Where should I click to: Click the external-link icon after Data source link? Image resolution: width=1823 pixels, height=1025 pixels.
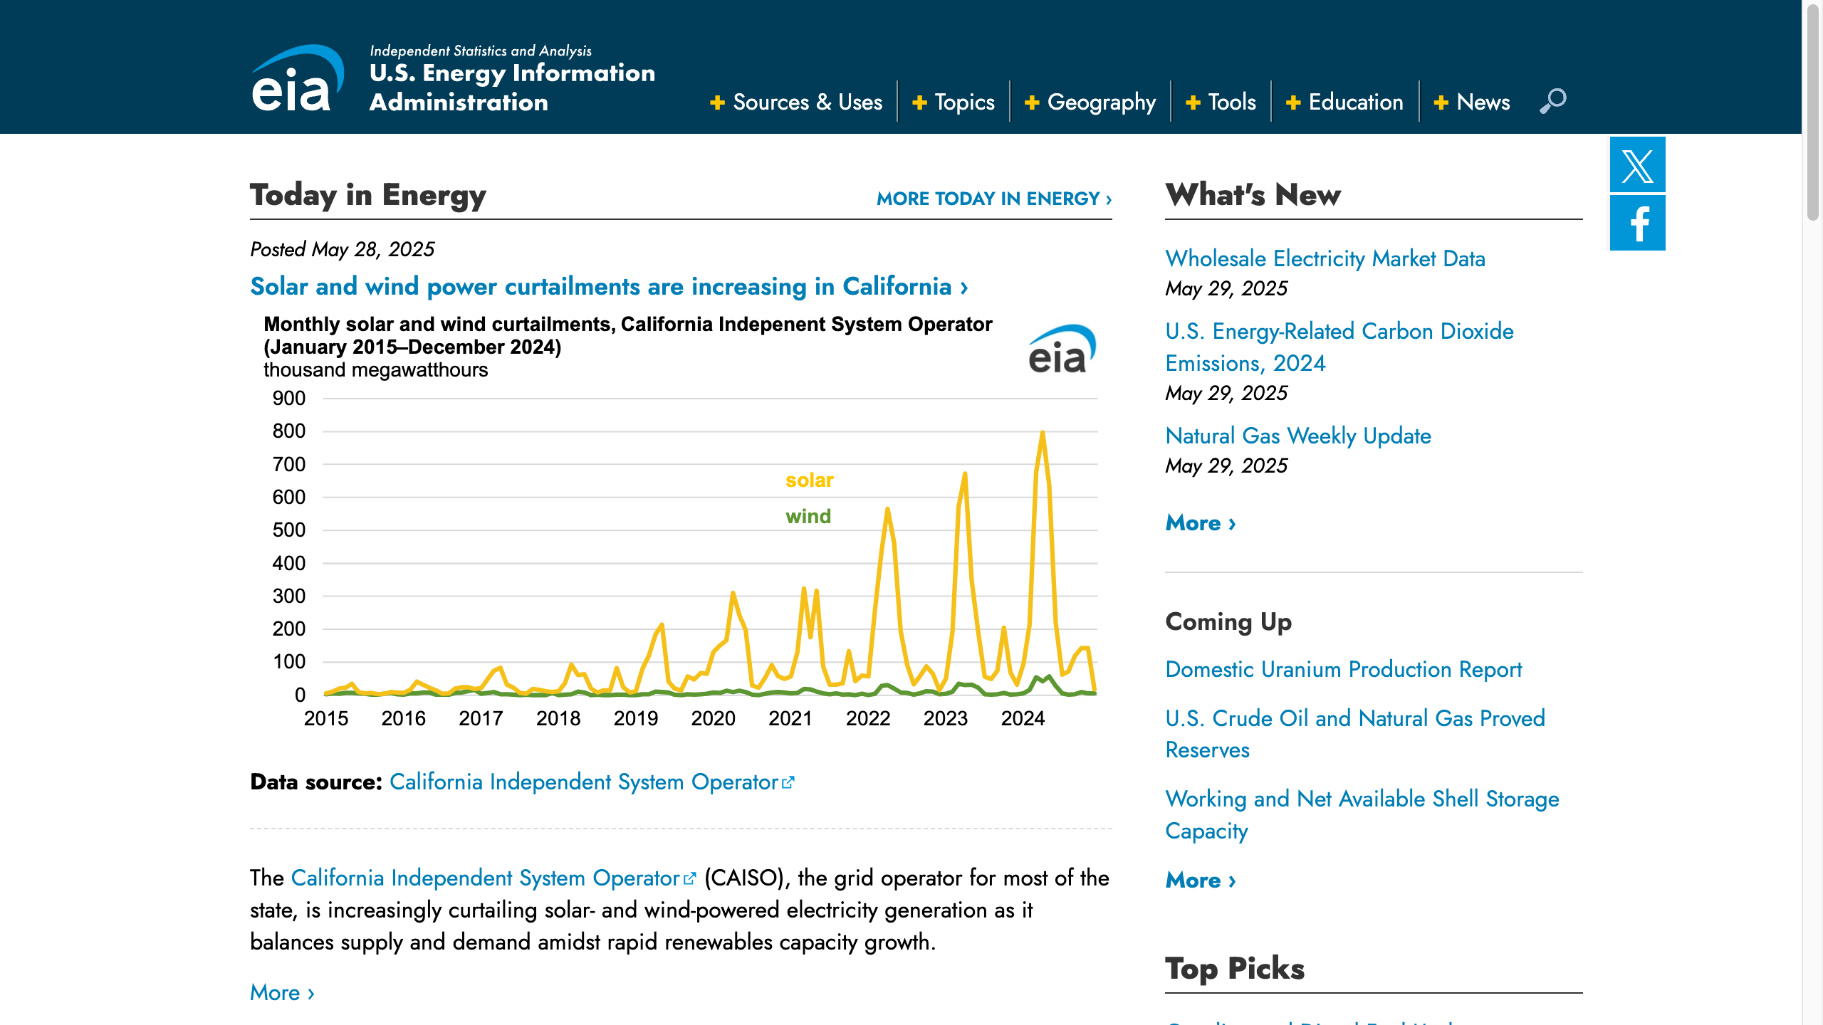[x=788, y=782]
